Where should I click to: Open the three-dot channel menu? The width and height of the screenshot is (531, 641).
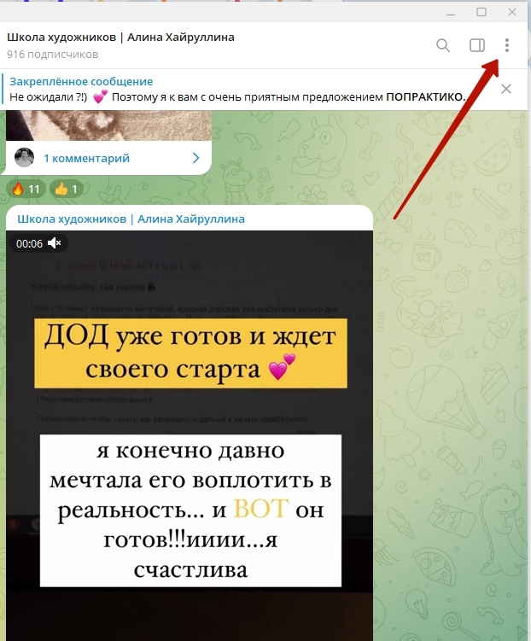pos(506,45)
